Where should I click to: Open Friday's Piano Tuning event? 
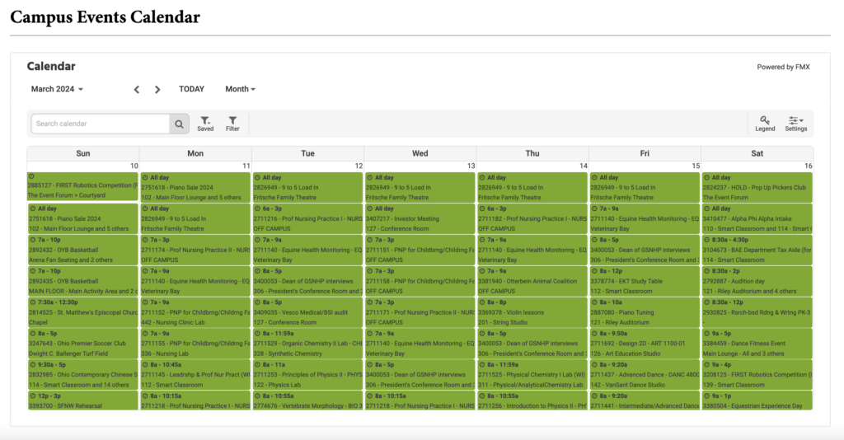point(644,312)
